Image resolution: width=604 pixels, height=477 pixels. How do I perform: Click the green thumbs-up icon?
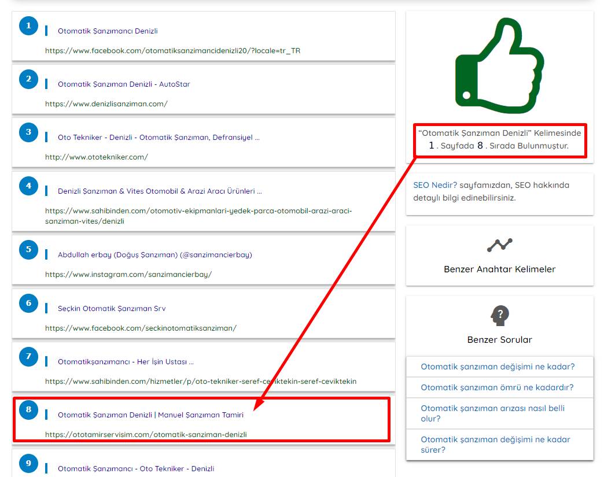(x=499, y=64)
